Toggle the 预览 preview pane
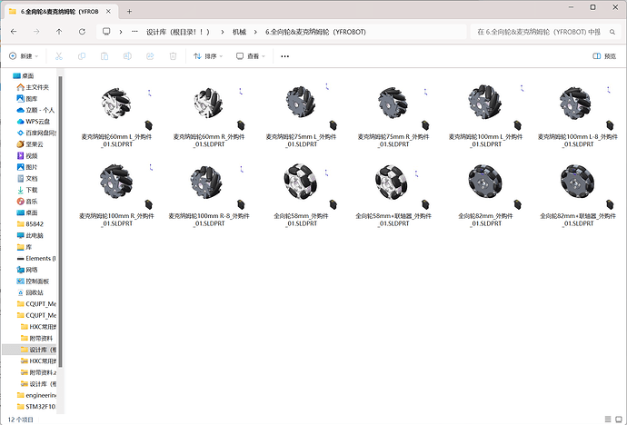The height and width of the screenshot is (425, 627). click(604, 56)
